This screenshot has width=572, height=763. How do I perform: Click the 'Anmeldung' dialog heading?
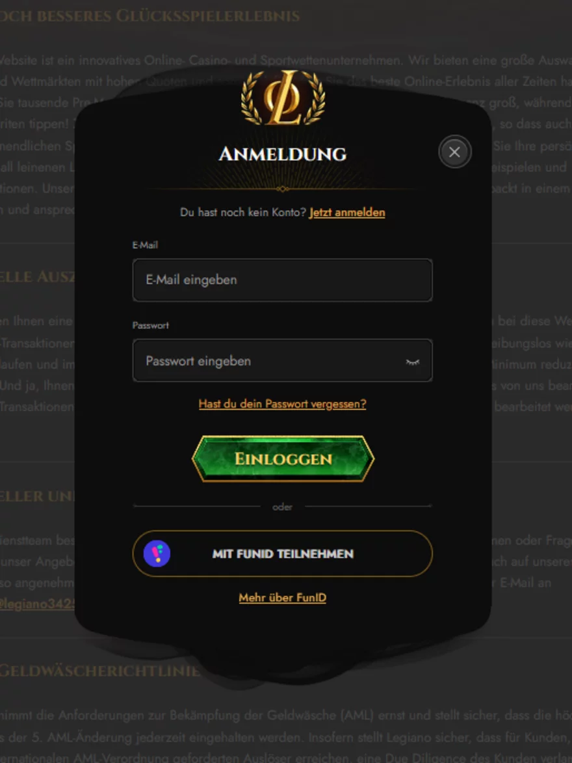pyautogui.click(x=283, y=154)
